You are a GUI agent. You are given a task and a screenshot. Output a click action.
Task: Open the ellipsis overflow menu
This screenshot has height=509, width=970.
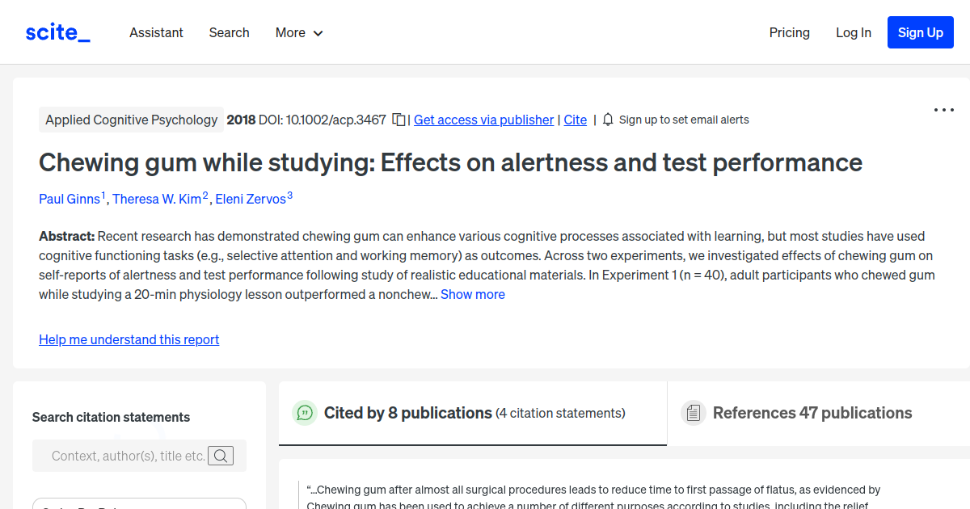[943, 109]
